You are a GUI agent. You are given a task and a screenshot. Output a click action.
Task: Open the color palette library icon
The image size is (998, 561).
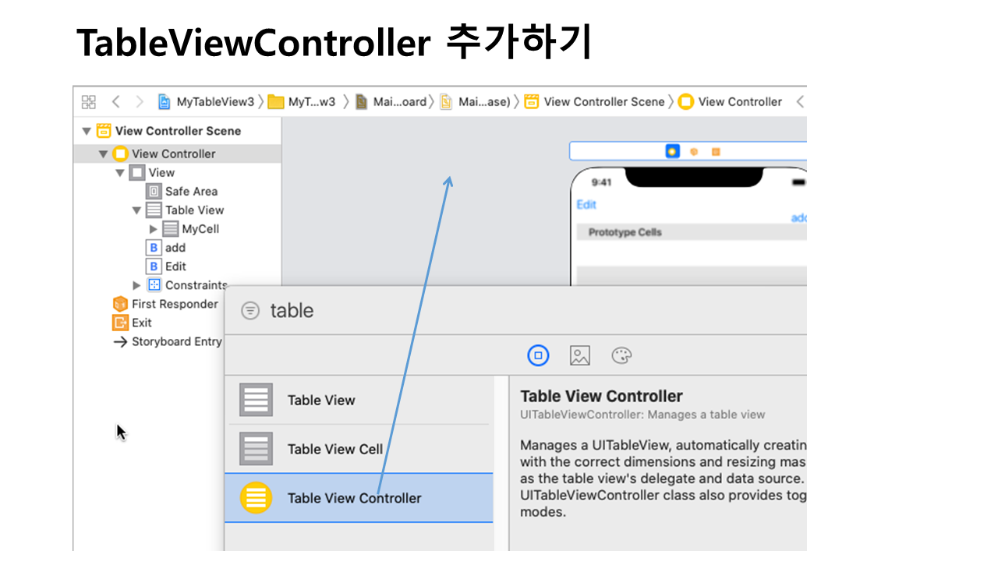pos(621,356)
